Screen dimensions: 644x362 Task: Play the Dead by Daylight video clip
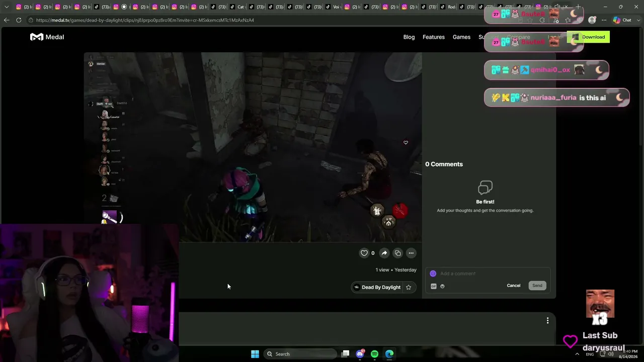(253, 147)
